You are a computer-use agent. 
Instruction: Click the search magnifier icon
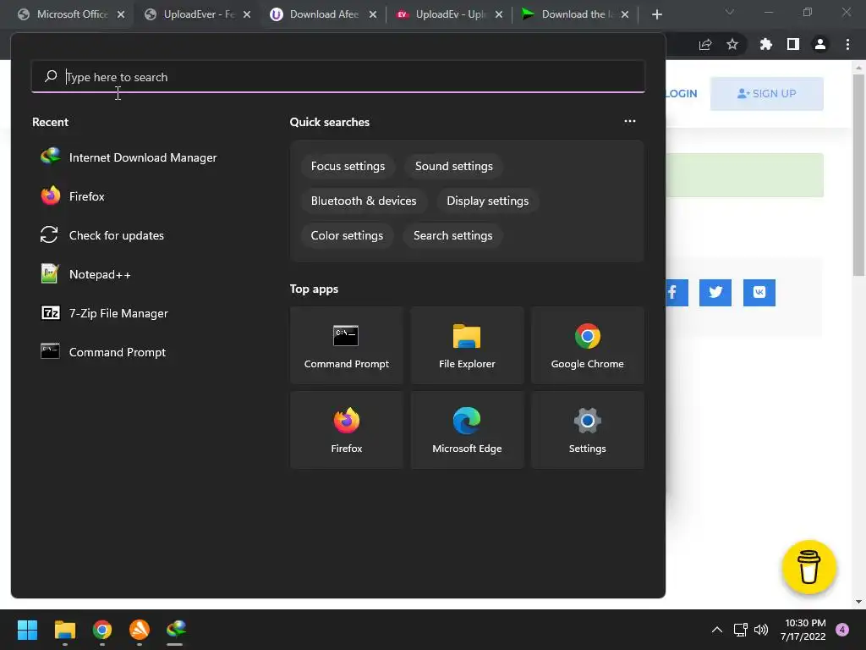point(51,76)
